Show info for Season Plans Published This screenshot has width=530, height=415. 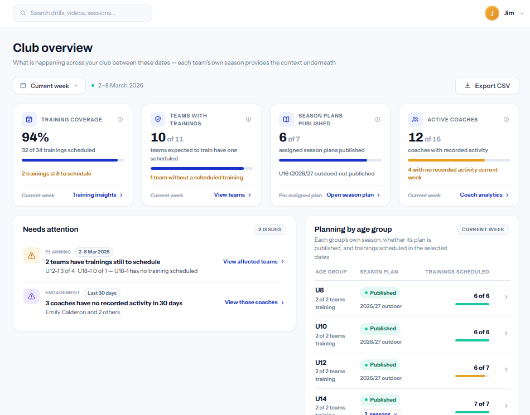tap(377, 119)
